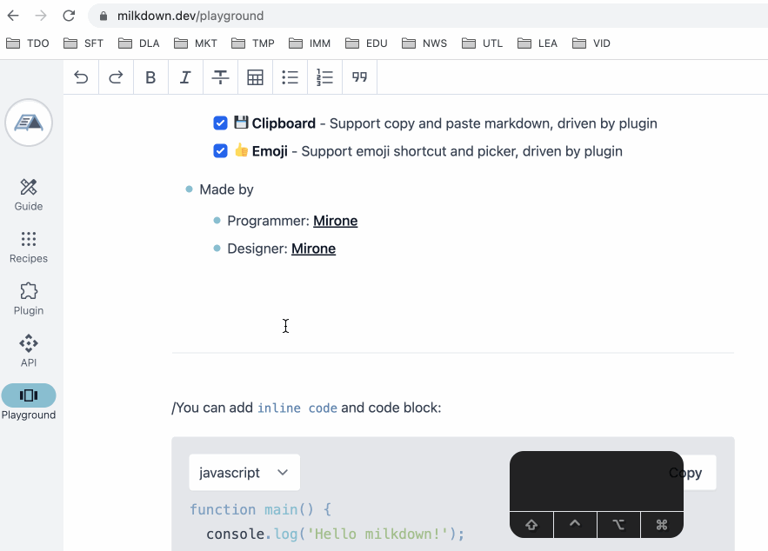Open the Recipes section in the sidebar
The image size is (768, 551).
28,246
